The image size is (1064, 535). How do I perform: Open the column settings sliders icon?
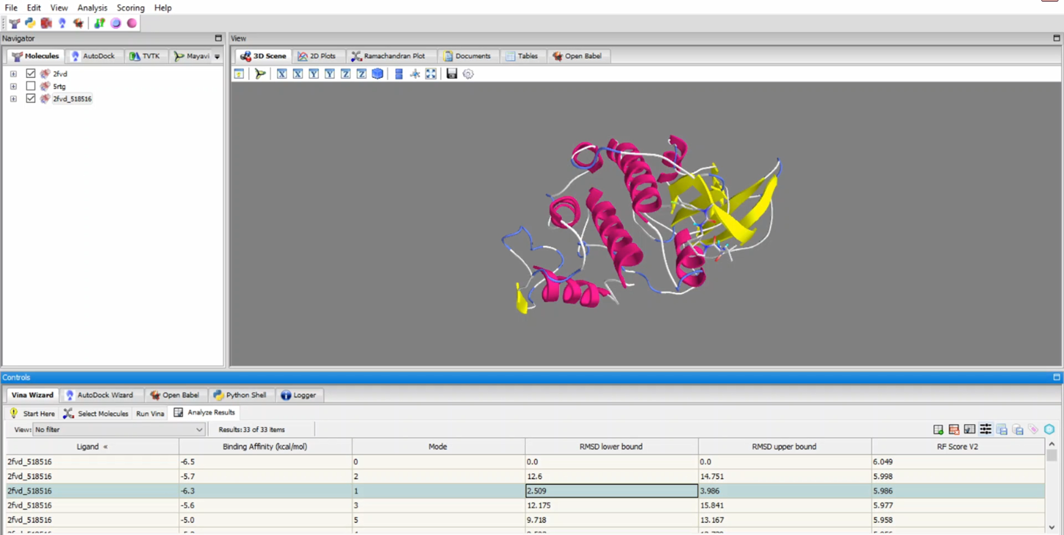click(985, 429)
